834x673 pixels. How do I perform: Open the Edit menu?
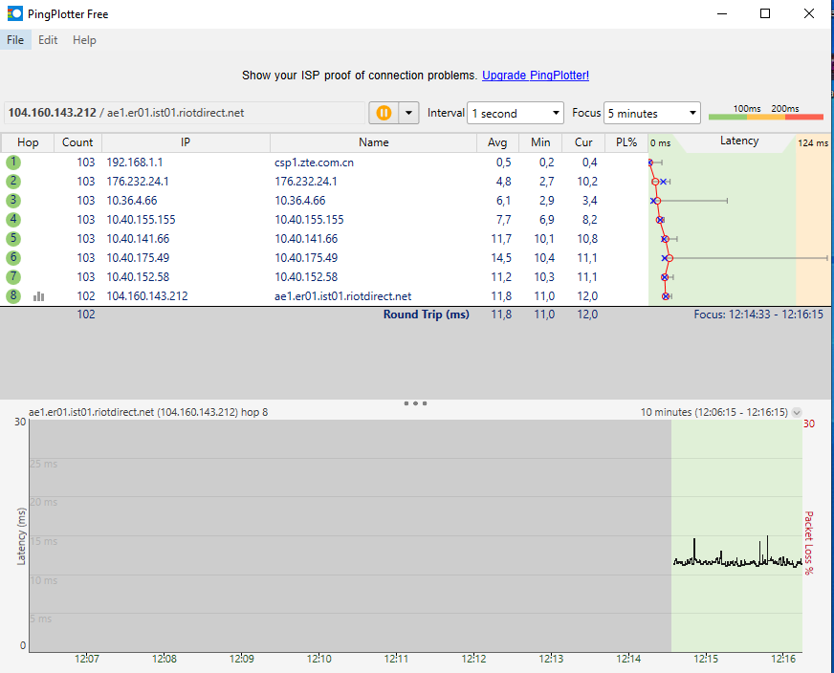(48, 40)
